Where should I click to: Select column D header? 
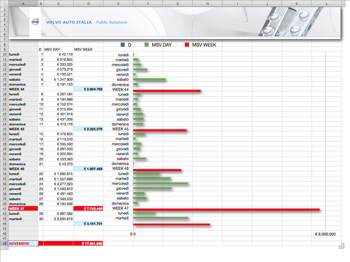click(x=88, y=3)
